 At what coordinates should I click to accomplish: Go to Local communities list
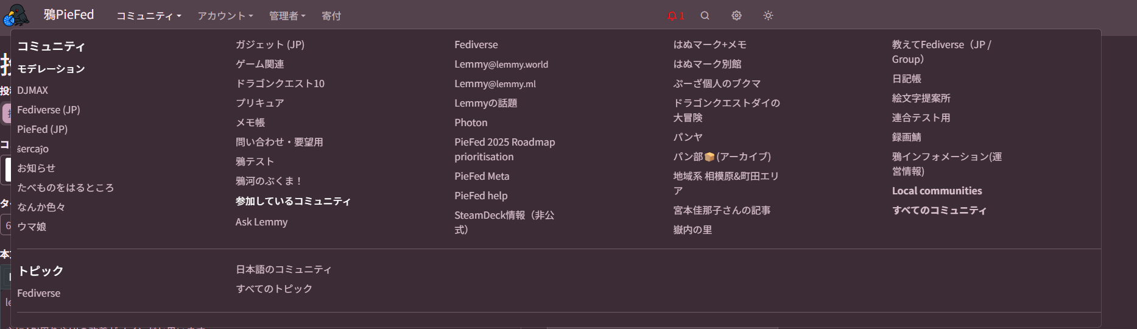pyautogui.click(x=937, y=191)
